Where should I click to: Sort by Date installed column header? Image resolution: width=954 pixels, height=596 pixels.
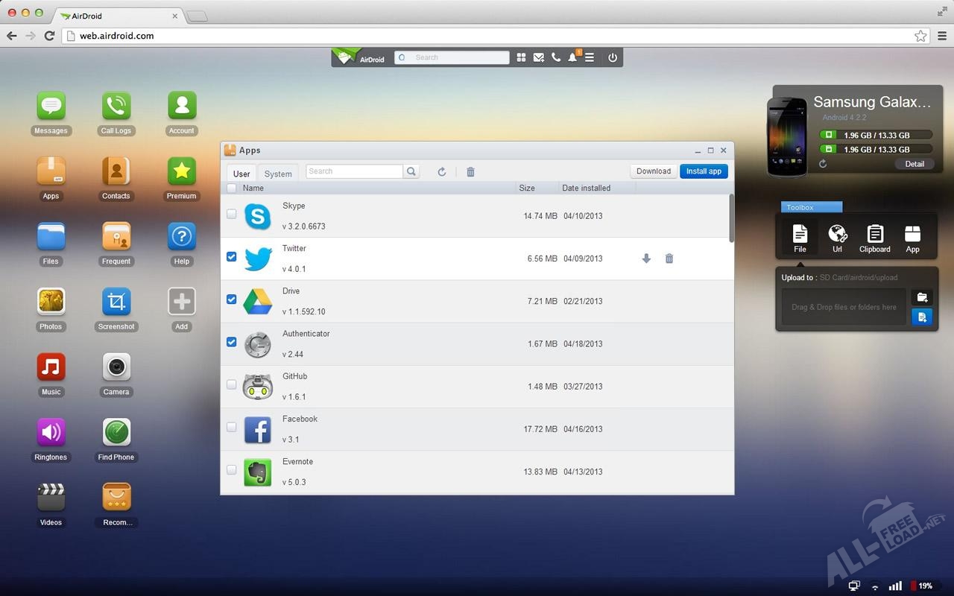(586, 188)
